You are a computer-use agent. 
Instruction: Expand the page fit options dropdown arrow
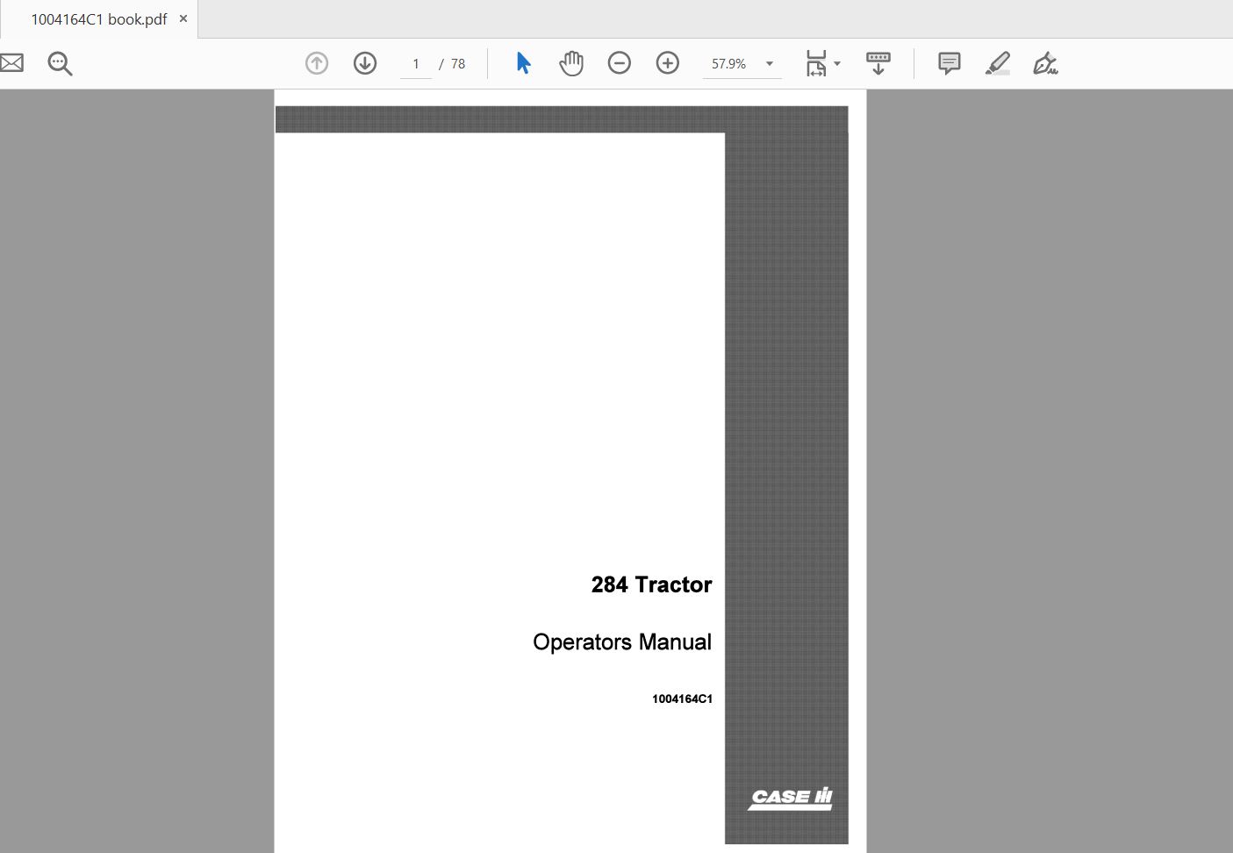pyautogui.click(x=837, y=62)
